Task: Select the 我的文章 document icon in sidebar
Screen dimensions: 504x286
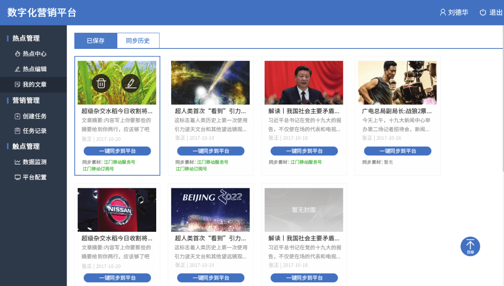Action: pyautogui.click(x=17, y=84)
